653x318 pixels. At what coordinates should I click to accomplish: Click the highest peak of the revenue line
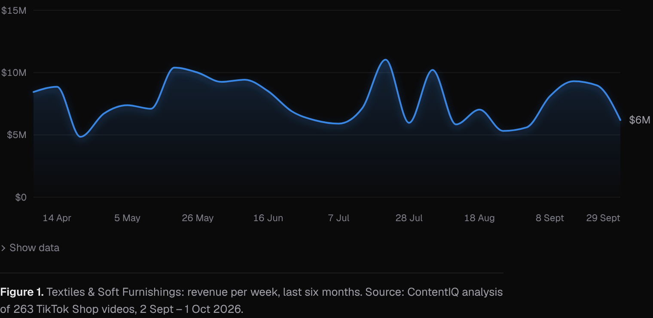tap(385, 60)
